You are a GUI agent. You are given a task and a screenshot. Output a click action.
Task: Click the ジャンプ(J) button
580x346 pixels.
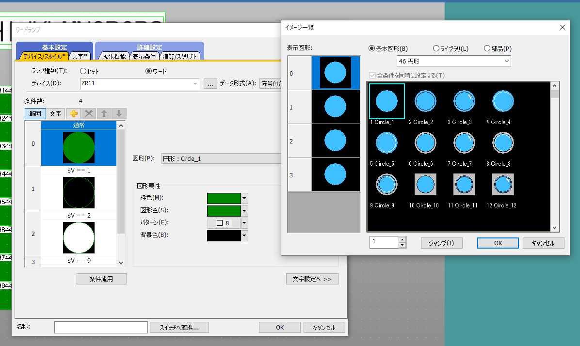[441, 243]
